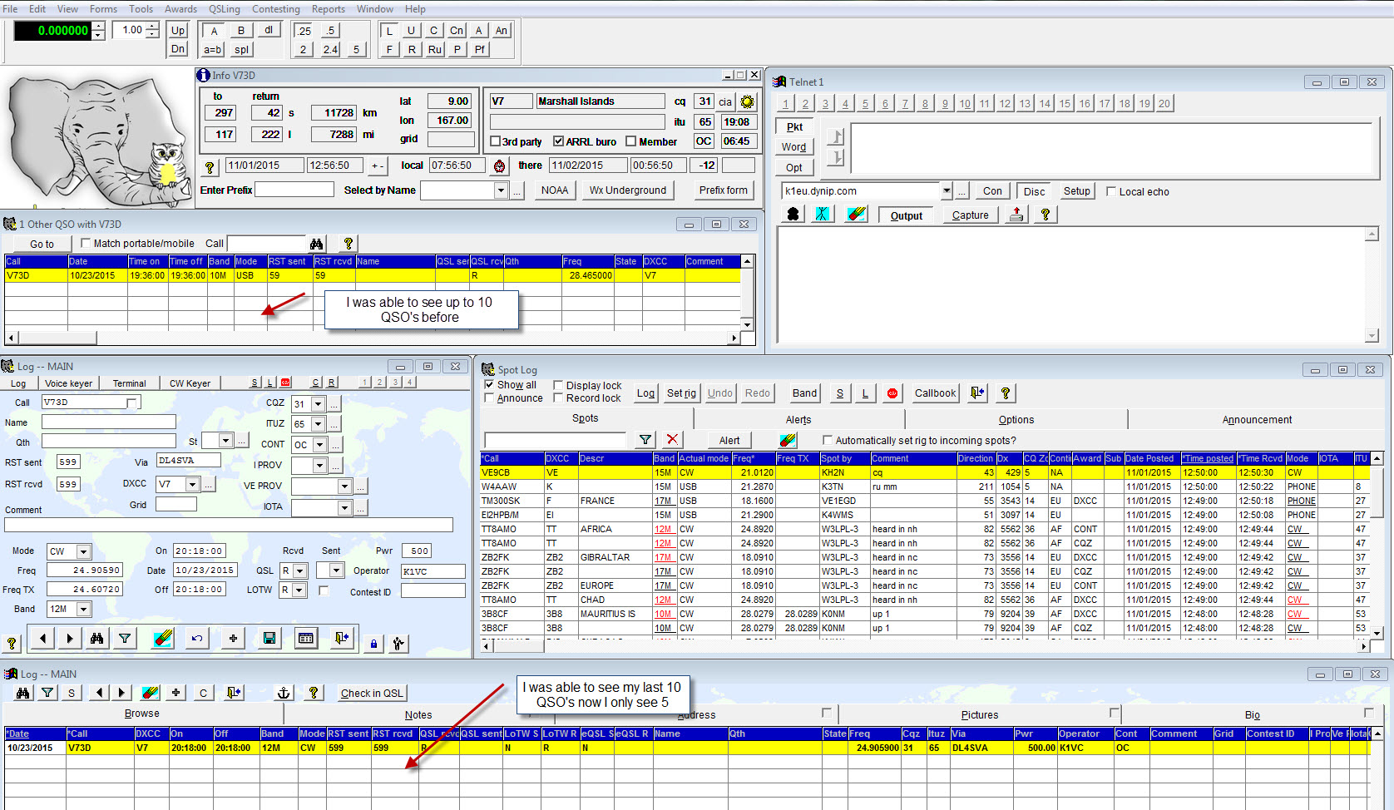This screenshot has height=810, width=1394.
Task: Click the Prefix form button
Action: pyautogui.click(x=724, y=190)
